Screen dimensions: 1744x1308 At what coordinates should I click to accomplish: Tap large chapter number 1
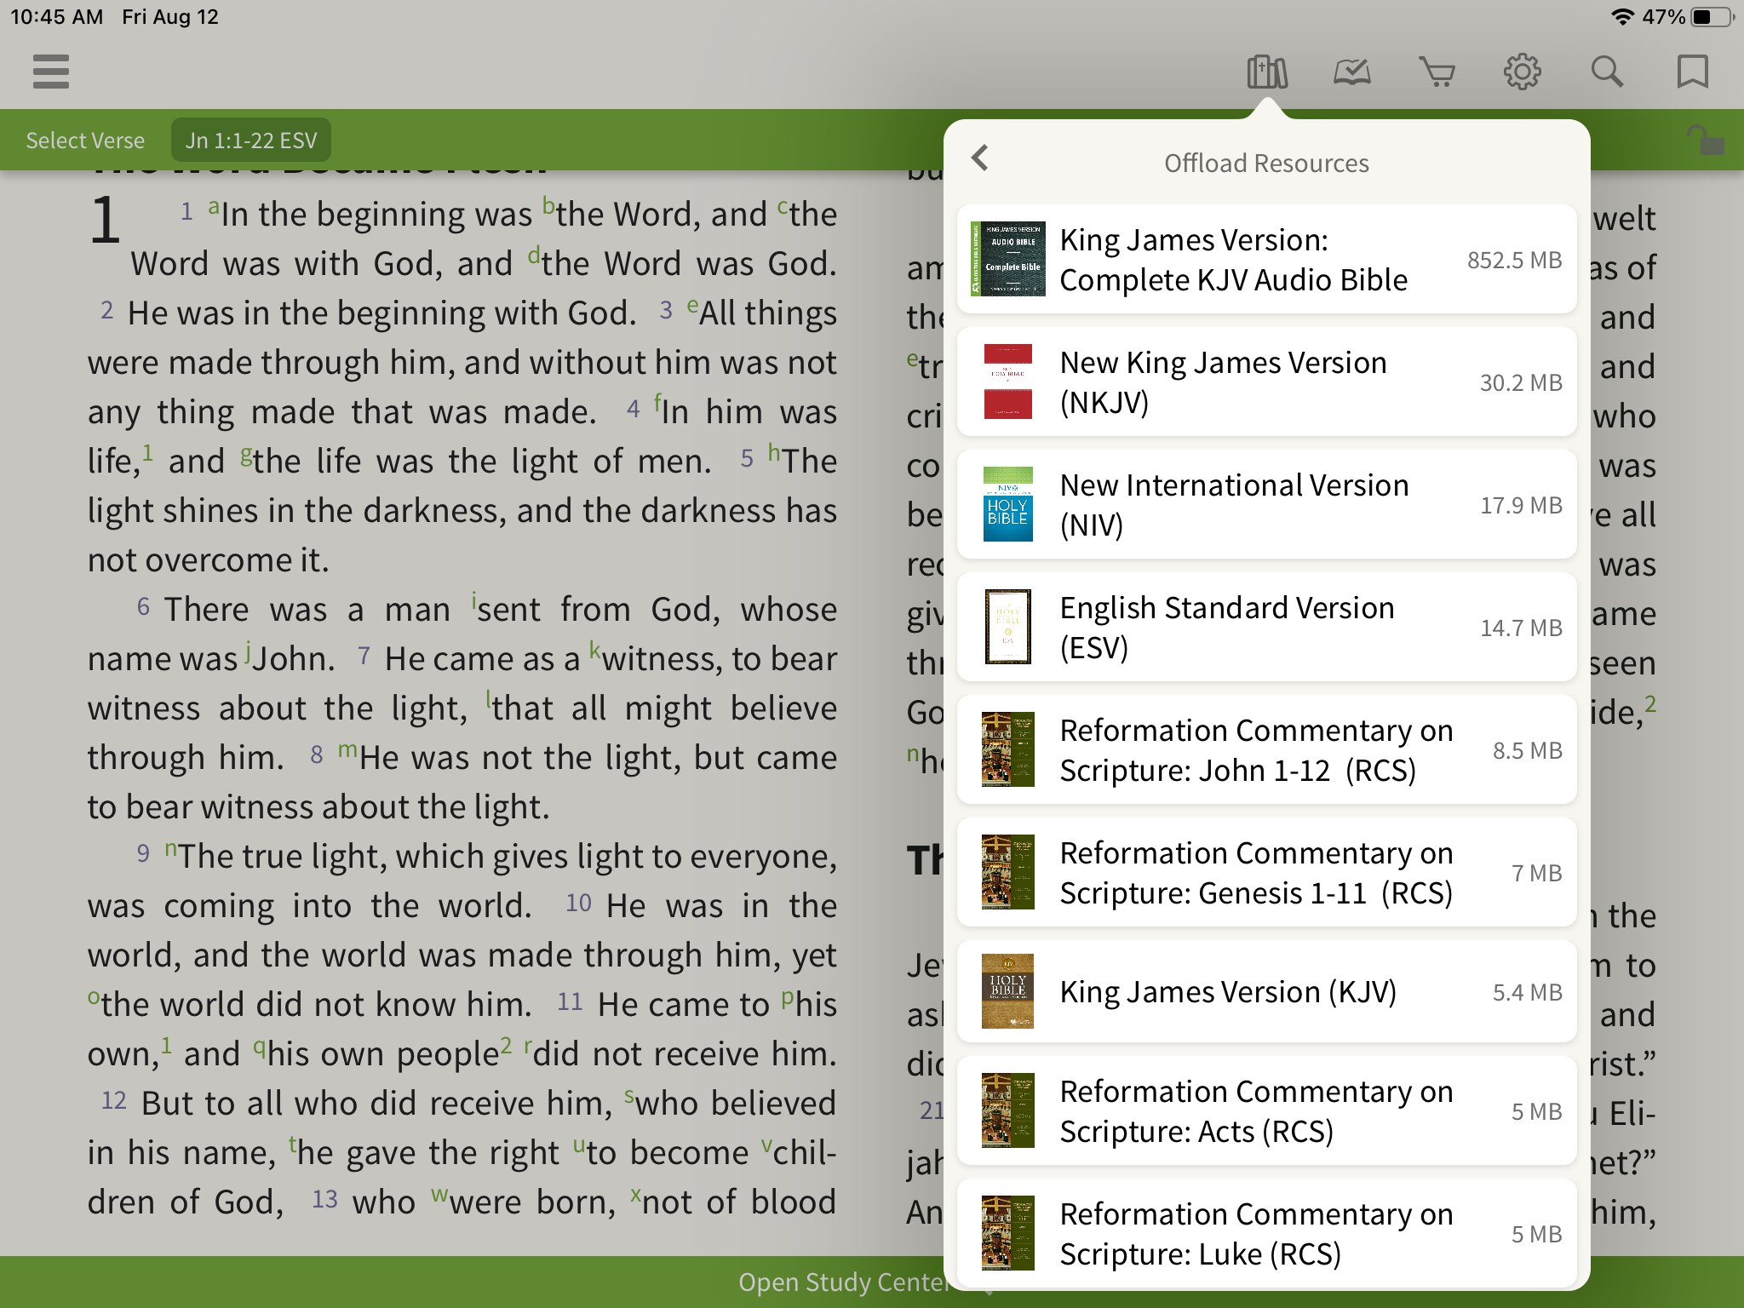(106, 221)
